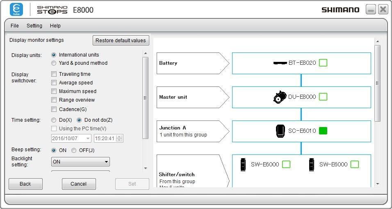Click device diagram scrollbar up arrow
Viewport: 392px width, 209px height.
click(x=378, y=41)
